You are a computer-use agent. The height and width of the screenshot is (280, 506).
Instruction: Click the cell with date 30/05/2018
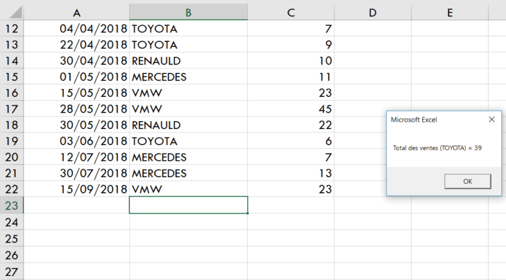coord(76,125)
